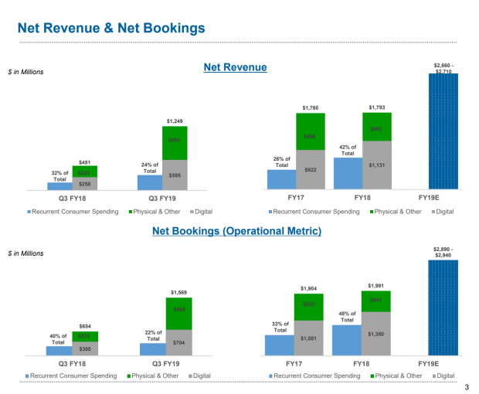Click 'Q3 FY18' axis label in Net Bookings chart

(x=72, y=364)
